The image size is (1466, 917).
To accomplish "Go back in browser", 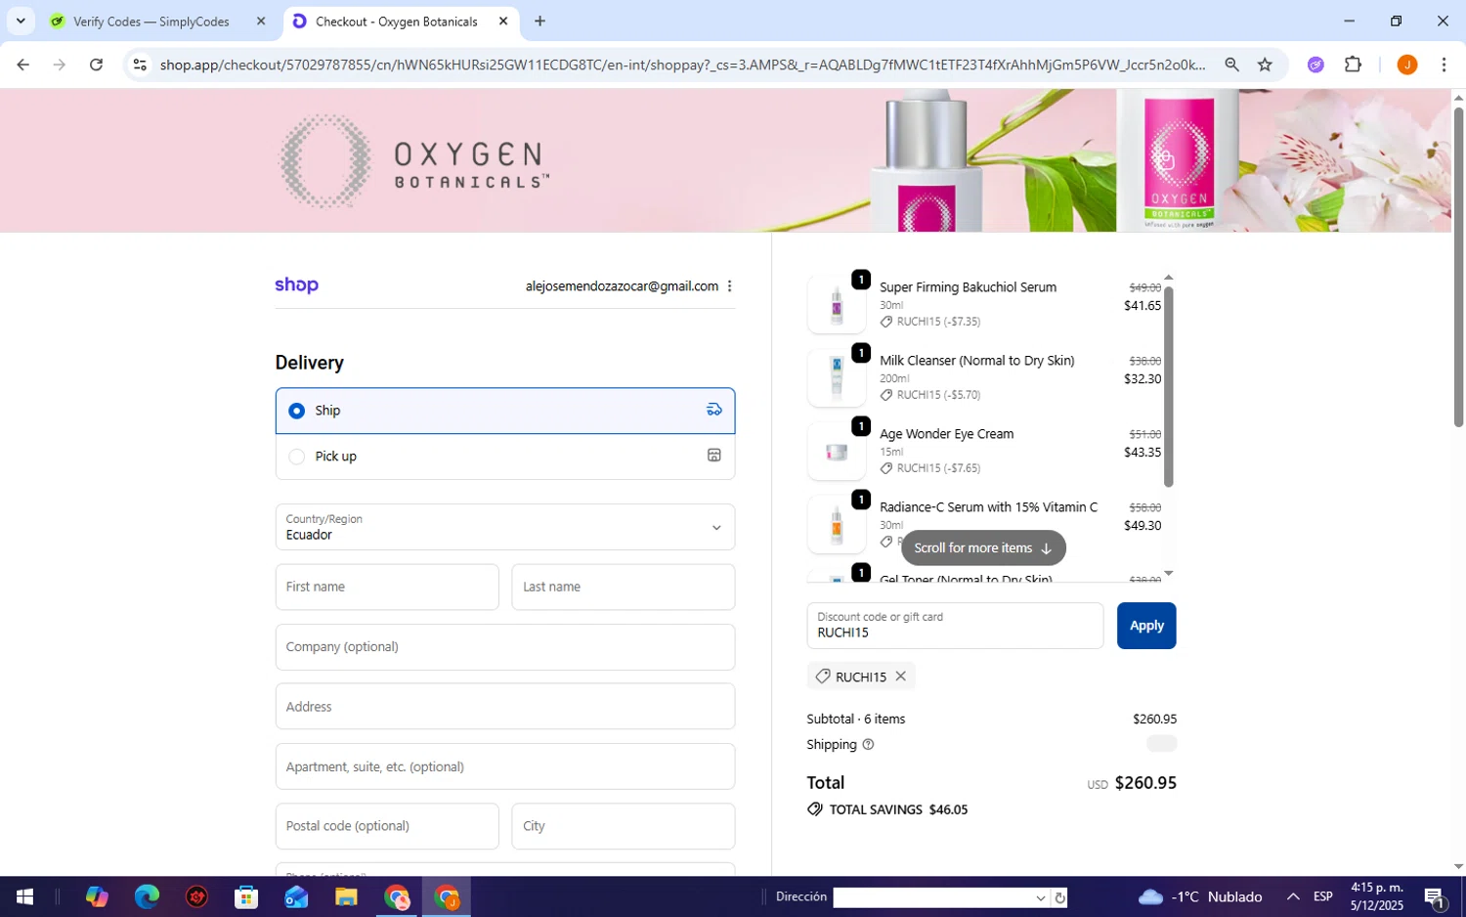I will click(x=22, y=65).
